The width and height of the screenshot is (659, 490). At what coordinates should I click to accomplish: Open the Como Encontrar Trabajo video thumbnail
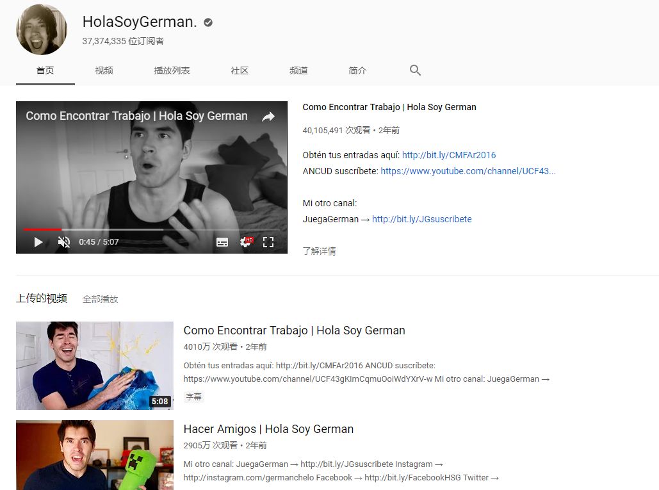click(95, 366)
